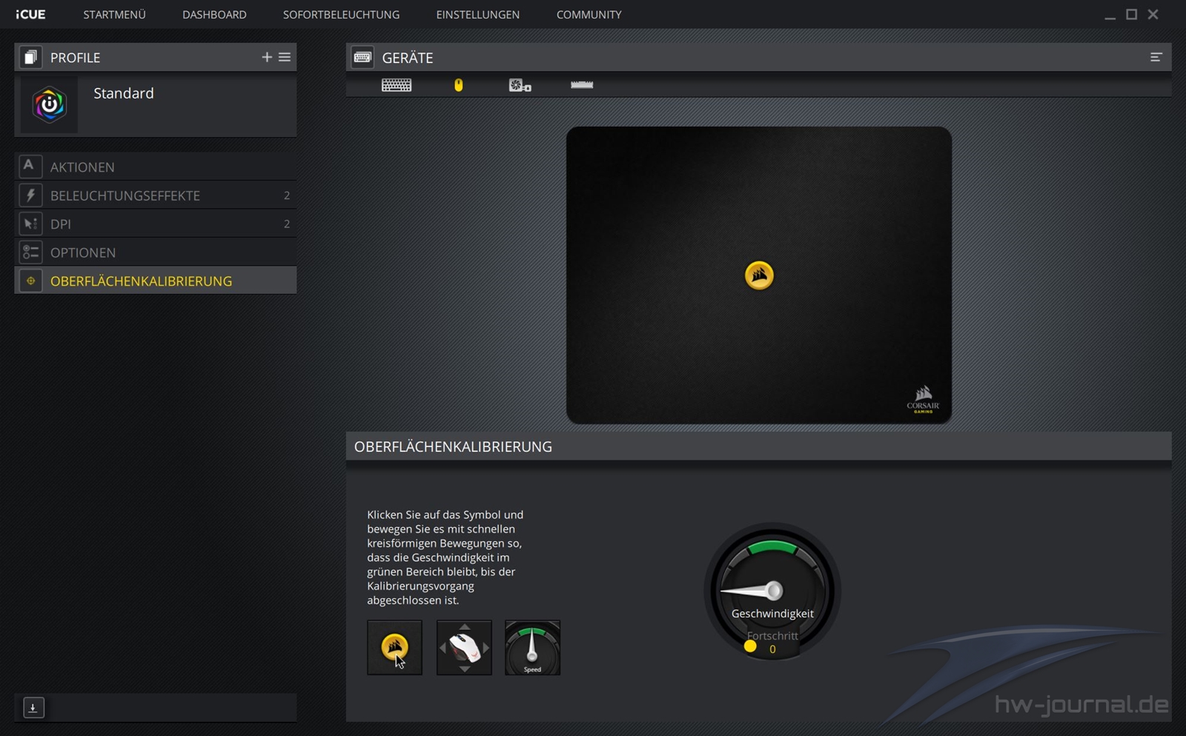Select Oberflächenkalibrierung in sidebar
This screenshot has height=736, width=1186.
156,281
